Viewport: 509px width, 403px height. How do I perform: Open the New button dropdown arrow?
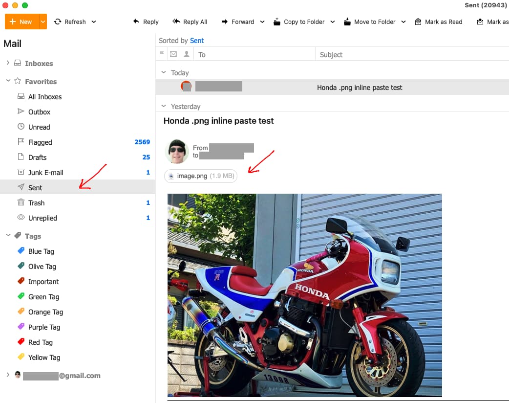43,22
